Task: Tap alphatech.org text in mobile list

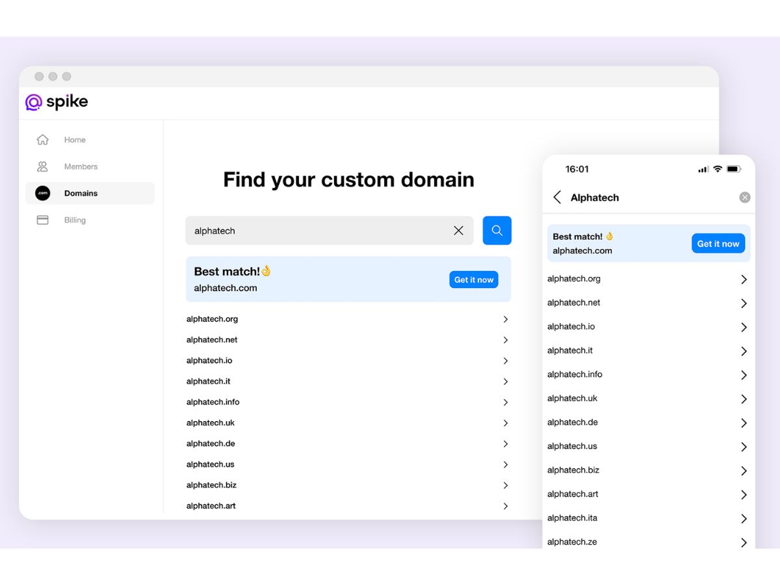Action: (x=574, y=279)
